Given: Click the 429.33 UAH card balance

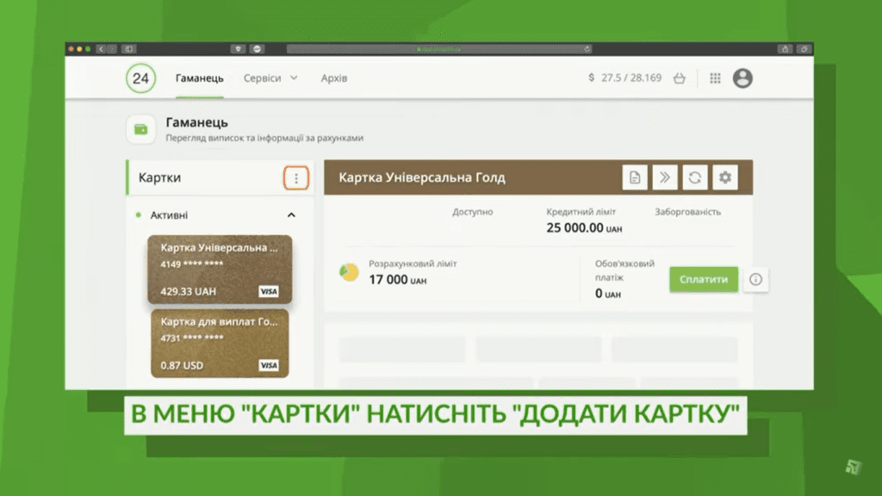Looking at the screenshot, I should pyautogui.click(x=188, y=291).
